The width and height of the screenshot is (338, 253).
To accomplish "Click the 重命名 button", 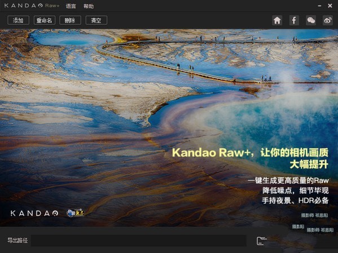I will tap(45, 20).
